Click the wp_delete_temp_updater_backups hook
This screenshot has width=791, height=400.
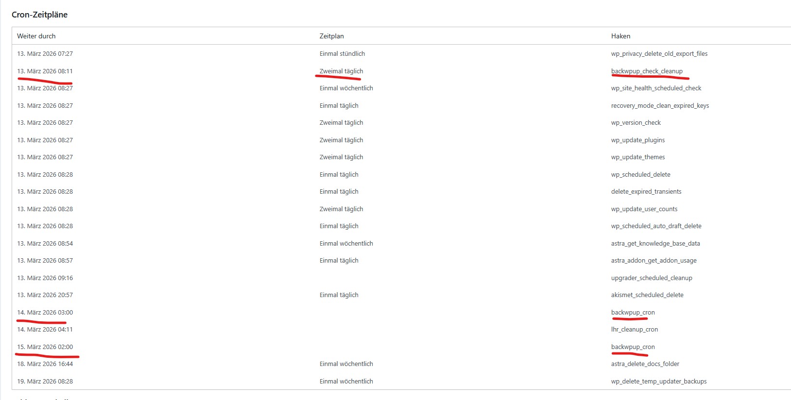pos(659,381)
